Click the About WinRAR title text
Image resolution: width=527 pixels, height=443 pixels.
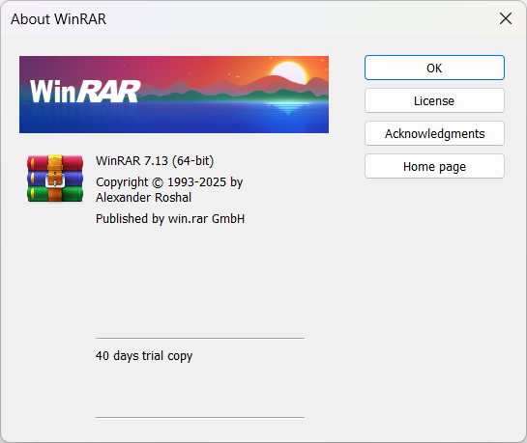click(58, 19)
